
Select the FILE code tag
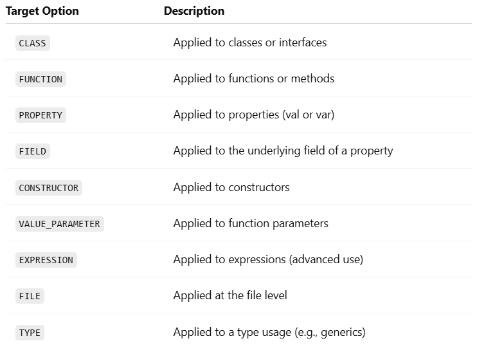30,296
